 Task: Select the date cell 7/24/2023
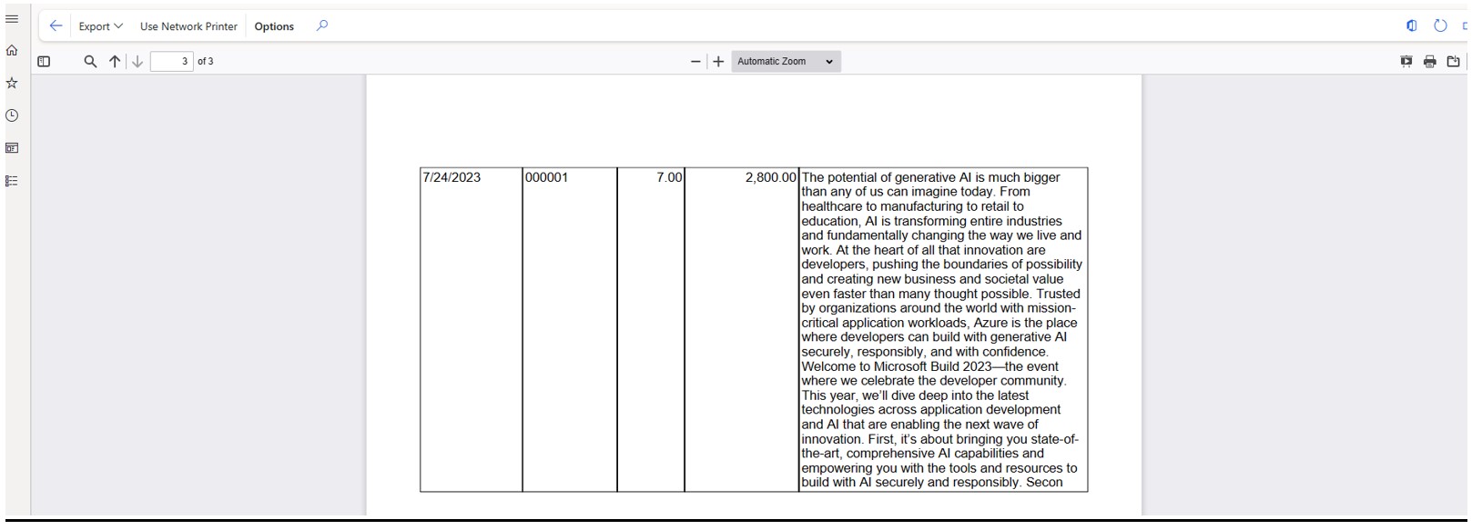click(471, 330)
